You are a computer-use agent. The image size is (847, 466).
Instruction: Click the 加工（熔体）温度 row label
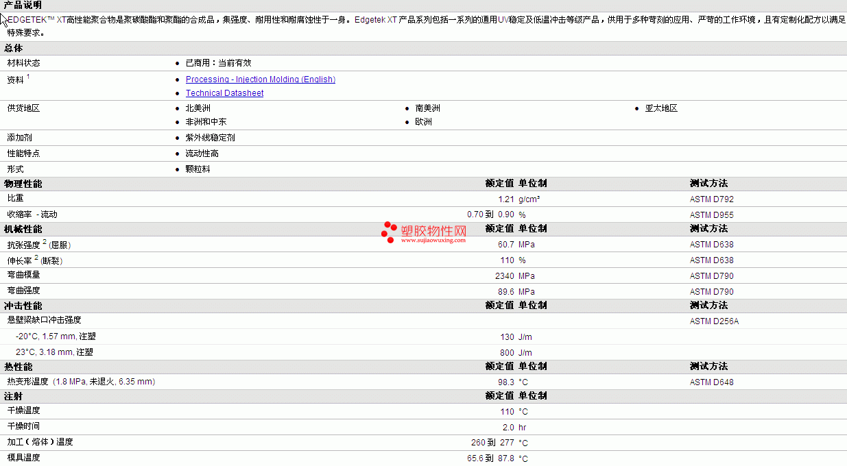[40, 442]
